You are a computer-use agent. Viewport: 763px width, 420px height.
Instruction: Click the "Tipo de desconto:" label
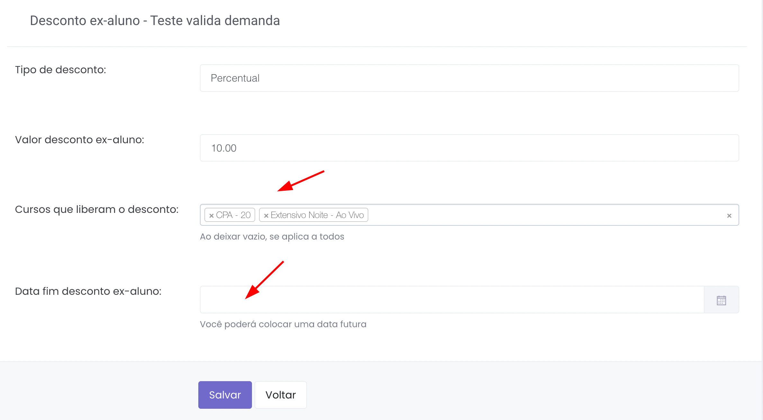[60, 70]
